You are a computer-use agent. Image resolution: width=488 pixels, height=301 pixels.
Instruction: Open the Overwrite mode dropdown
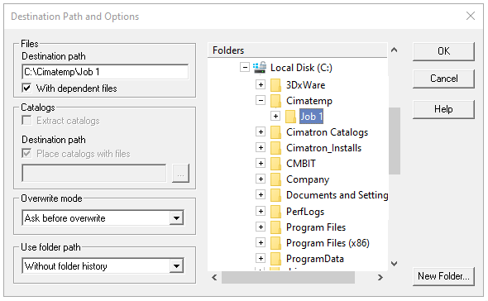pyautogui.click(x=176, y=217)
